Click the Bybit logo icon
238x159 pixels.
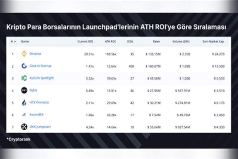tap(24, 90)
